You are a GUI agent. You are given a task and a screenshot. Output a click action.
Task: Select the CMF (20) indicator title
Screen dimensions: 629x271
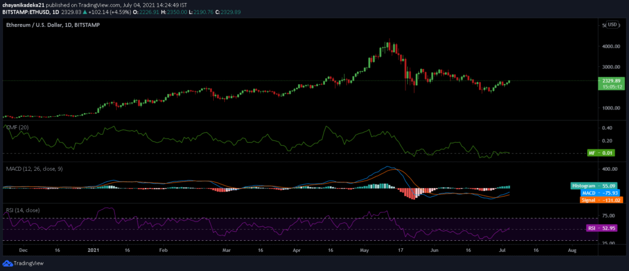point(17,127)
